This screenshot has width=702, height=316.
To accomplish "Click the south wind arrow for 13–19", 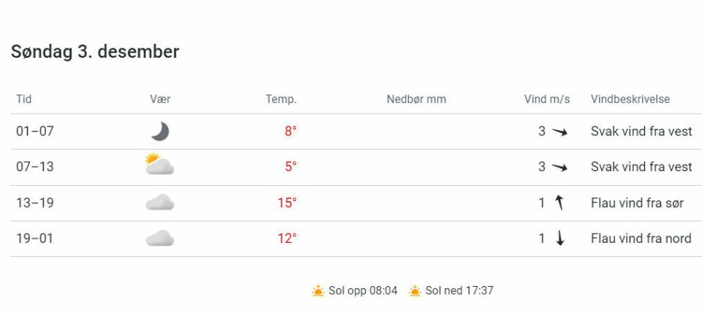I will coord(559,203).
